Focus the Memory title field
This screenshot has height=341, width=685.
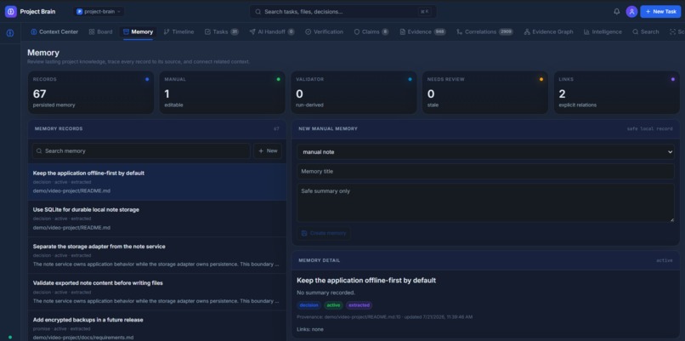[485, 172]
